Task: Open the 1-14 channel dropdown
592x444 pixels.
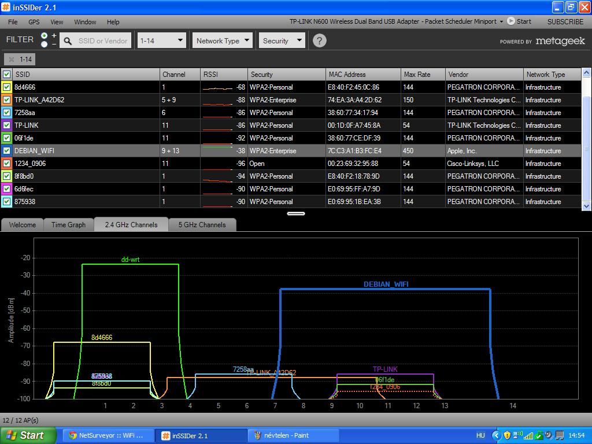Action: point(162,40)
